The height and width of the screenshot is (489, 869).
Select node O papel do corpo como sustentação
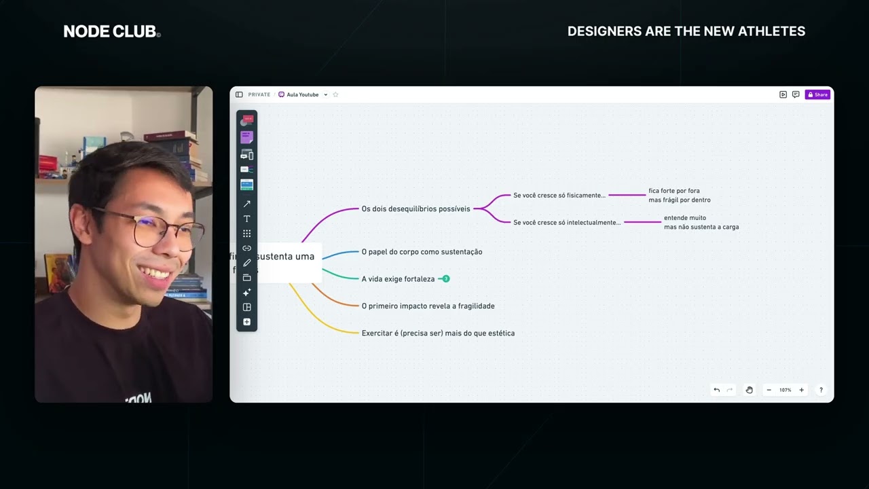422,252
